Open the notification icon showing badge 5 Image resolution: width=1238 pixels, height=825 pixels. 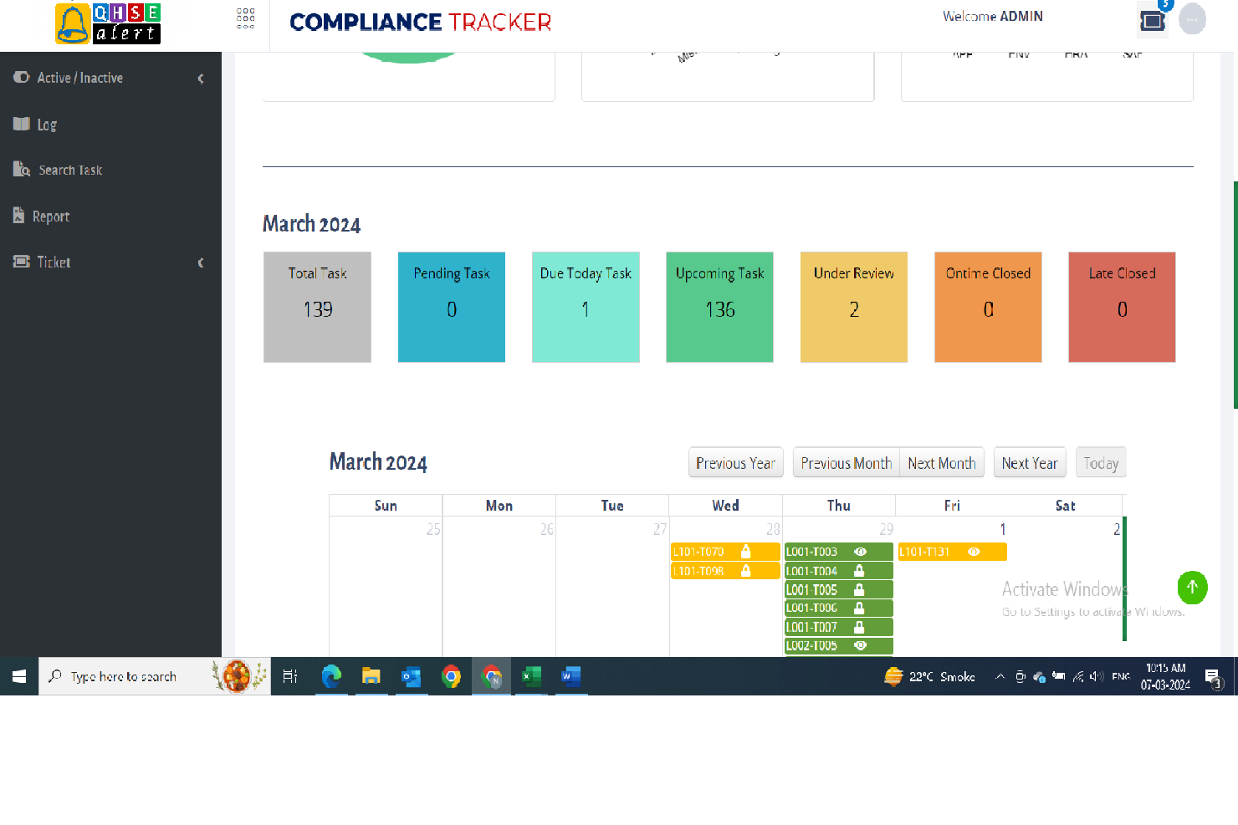[1153, 18]
